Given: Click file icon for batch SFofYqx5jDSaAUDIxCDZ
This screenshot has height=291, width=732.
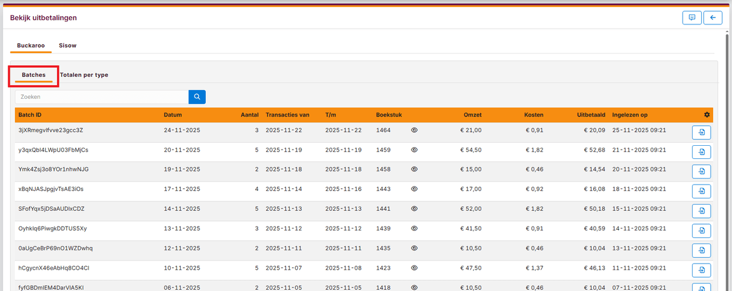Looking at the screenshot, I should [701, 211].
